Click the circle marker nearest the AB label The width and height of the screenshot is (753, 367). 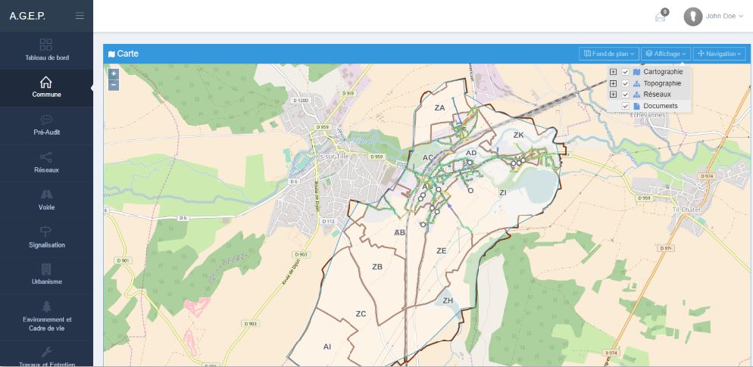coord(423,225)
